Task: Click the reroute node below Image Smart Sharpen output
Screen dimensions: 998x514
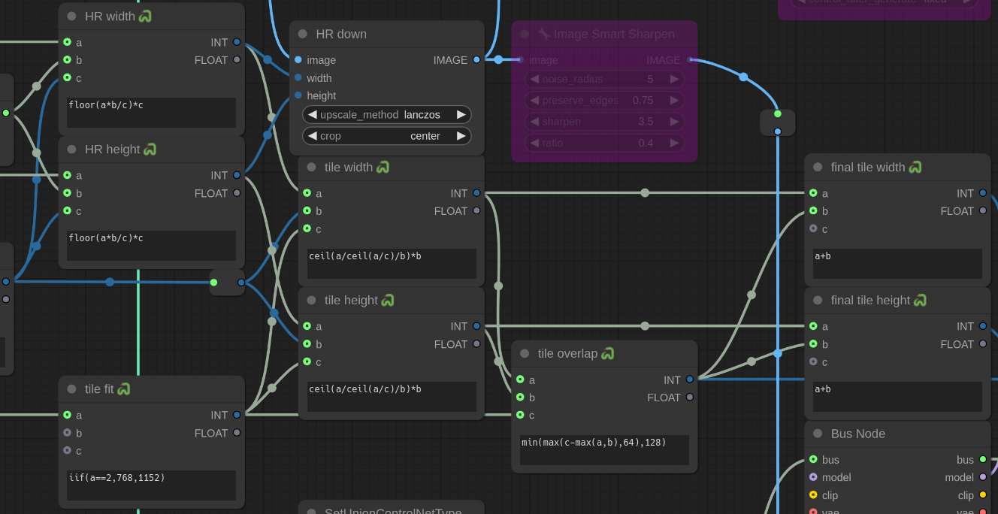Action: tap(777, 122)
